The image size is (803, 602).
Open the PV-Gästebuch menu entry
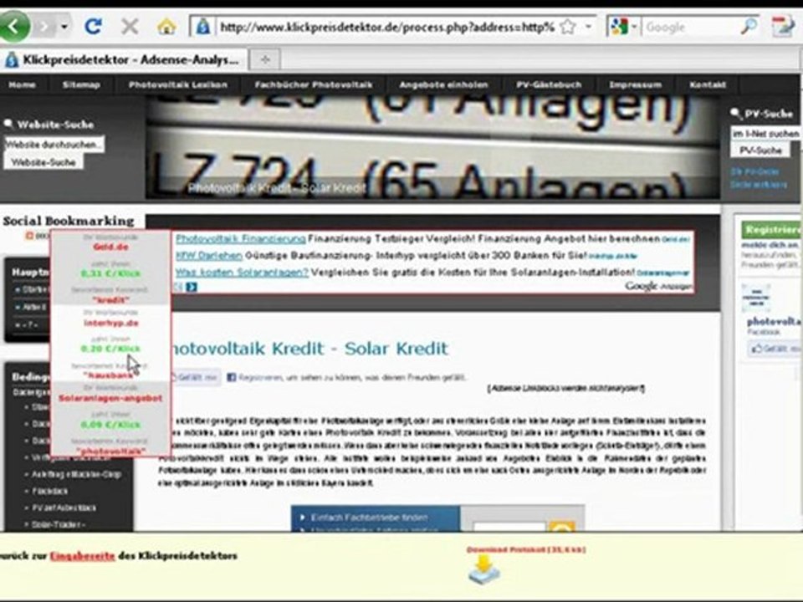point(549,84)
